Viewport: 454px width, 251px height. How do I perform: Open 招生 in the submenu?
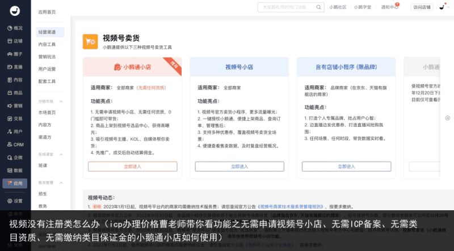click(x=43, y=194)
